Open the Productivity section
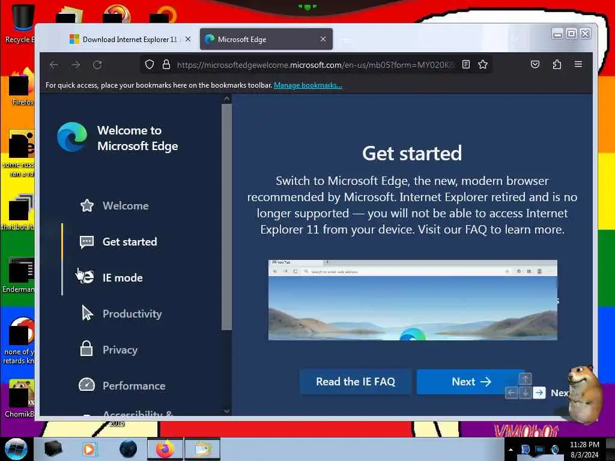This screenshot has width=615, height=461. pos(132,314)
